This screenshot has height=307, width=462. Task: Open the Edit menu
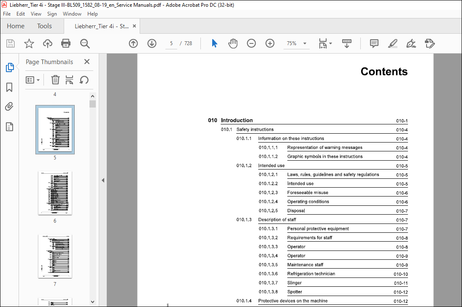click(21, 14)
